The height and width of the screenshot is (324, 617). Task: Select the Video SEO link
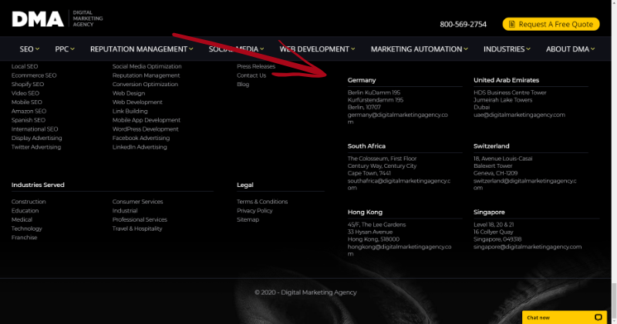tap(25, 93)
